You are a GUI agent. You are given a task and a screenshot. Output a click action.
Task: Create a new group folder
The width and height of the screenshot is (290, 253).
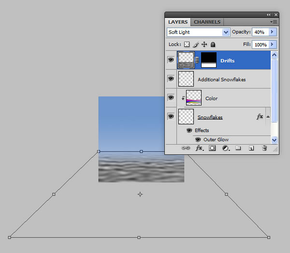pos(238,148)
